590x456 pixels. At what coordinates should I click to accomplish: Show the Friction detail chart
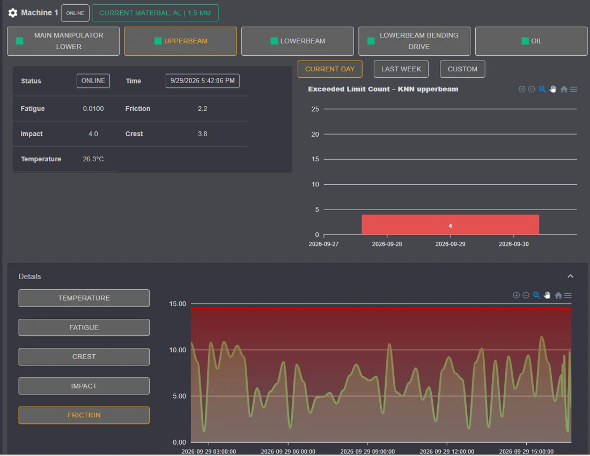coord(84,415)
